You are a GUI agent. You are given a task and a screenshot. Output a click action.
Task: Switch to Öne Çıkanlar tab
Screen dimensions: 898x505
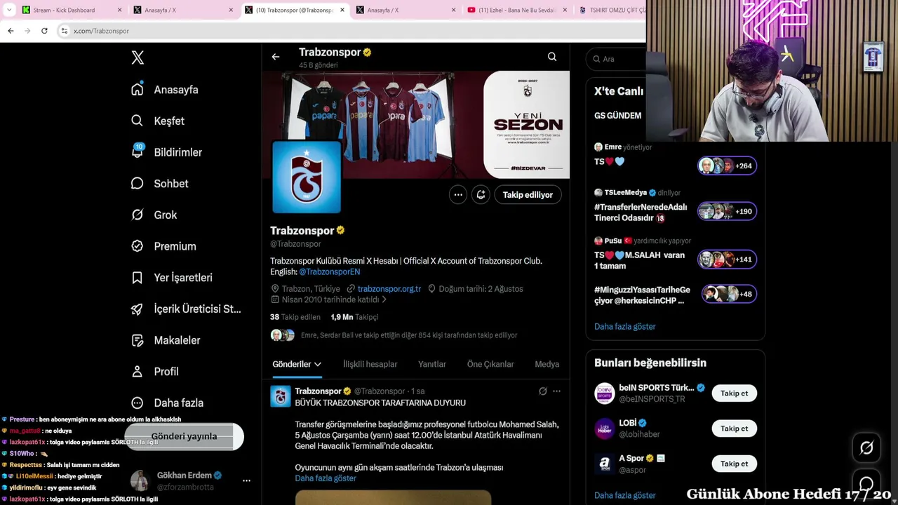[x=490, y=364]
